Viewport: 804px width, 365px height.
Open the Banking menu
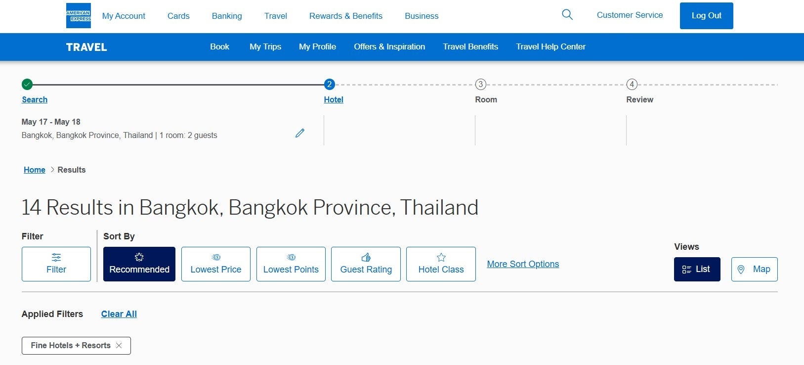point(227,16)
